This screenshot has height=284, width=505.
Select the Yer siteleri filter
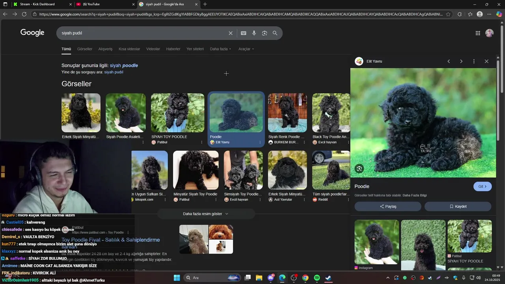(195, 49)
